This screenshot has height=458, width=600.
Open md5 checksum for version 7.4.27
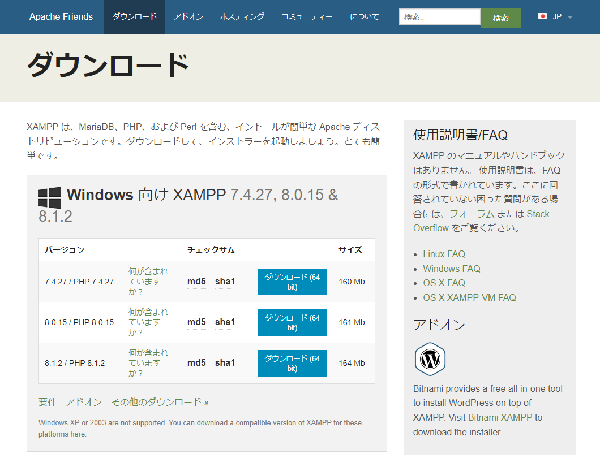(x=196, y=282)
